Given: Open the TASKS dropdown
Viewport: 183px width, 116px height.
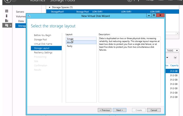Looking at the screenshot, I should click(172, 51).
